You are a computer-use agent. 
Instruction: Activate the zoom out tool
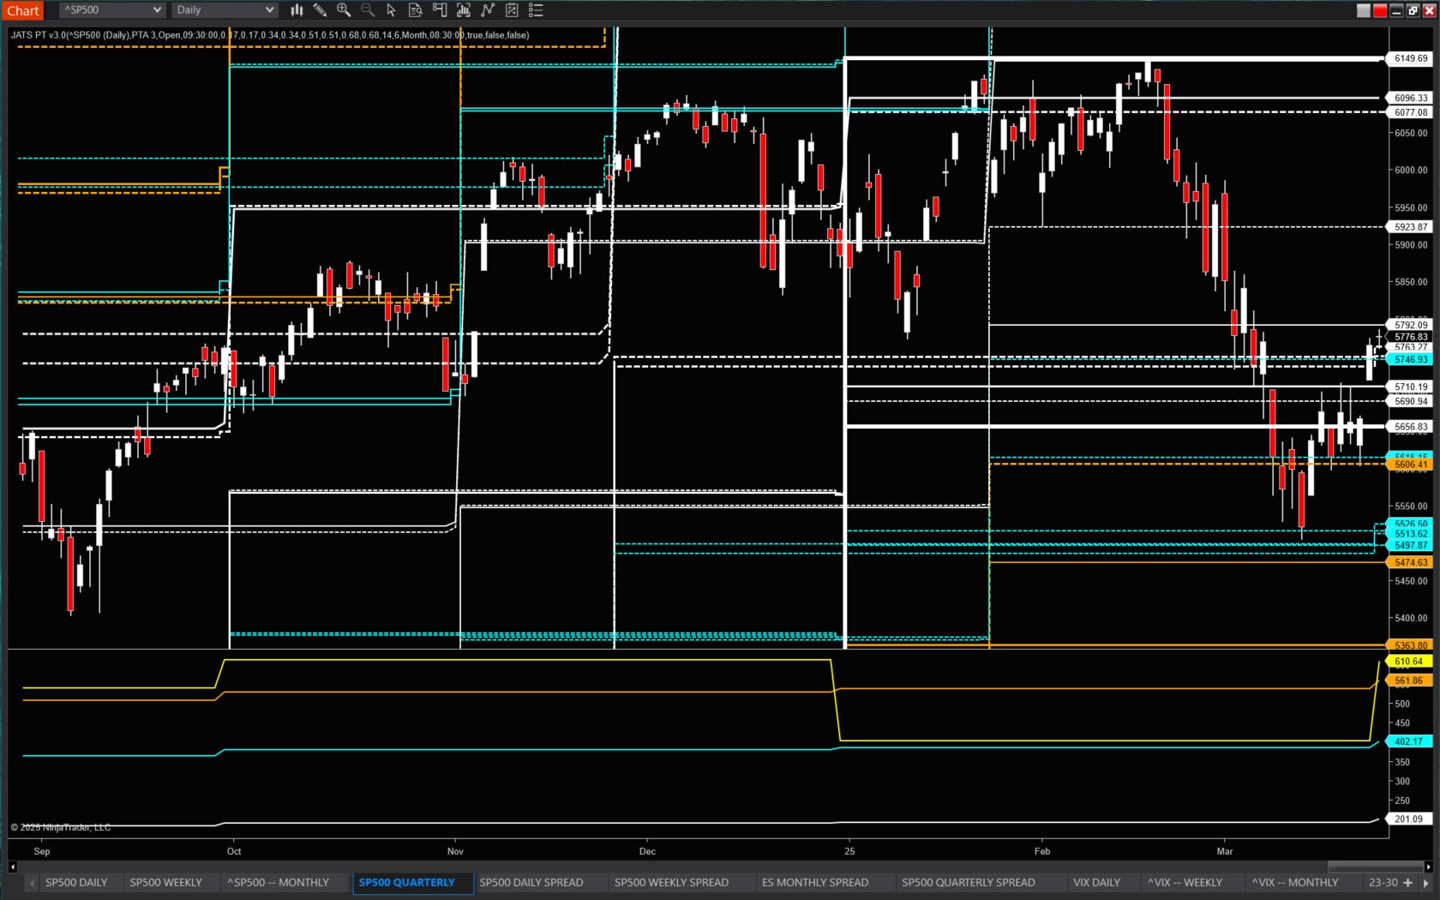point(367,9)
